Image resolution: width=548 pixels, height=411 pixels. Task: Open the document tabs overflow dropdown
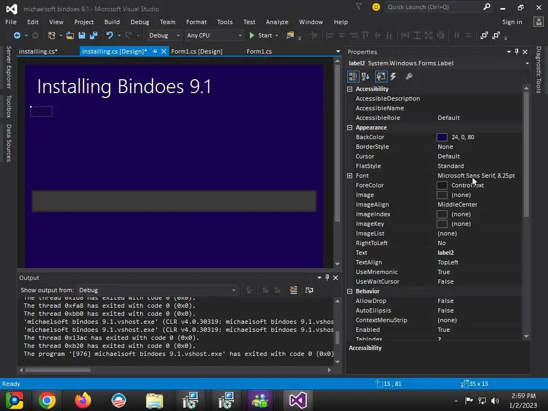(x=338, y=51)
